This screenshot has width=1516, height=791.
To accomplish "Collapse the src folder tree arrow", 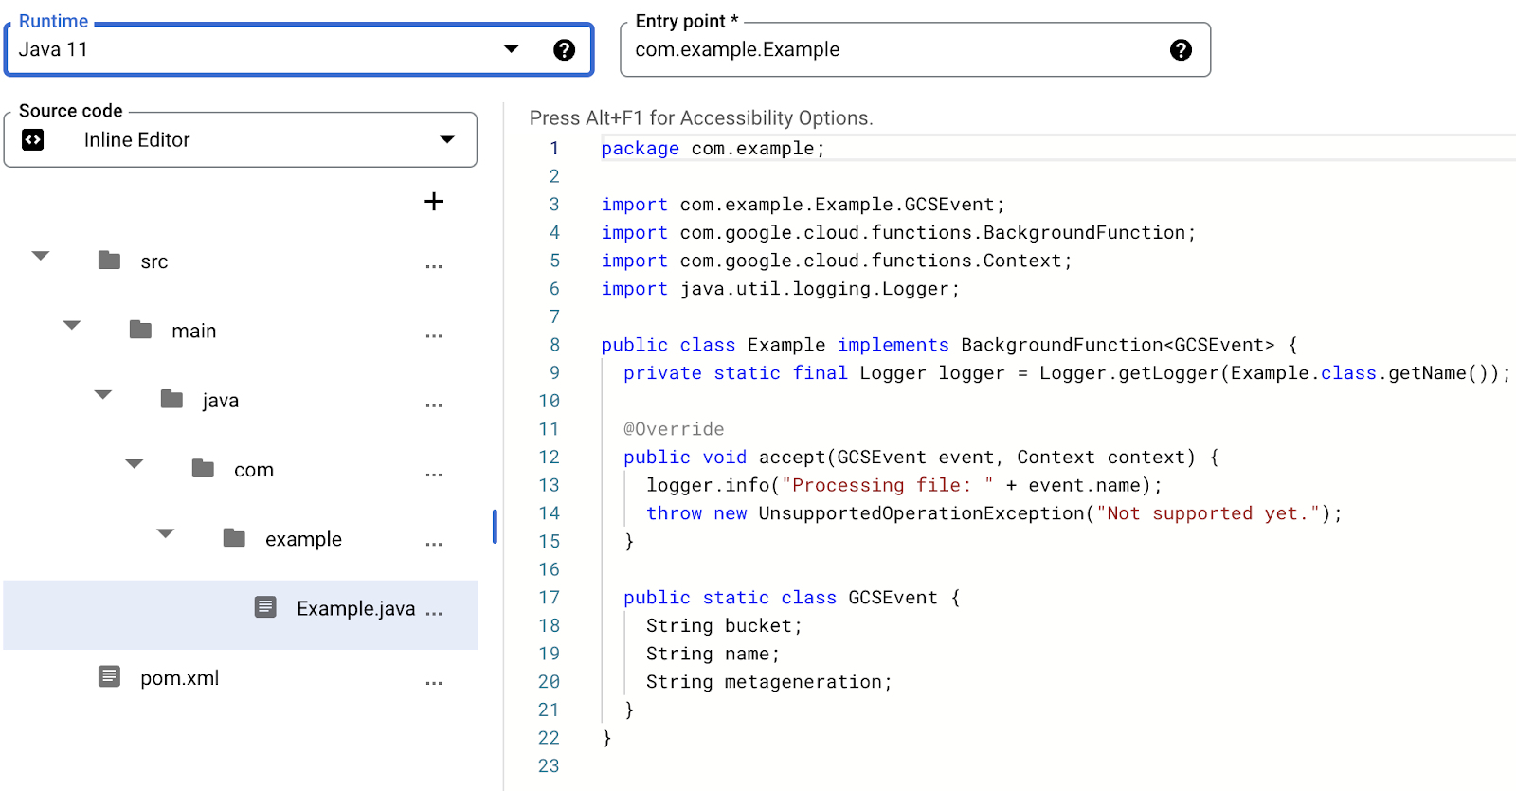I will pos(41,256).
